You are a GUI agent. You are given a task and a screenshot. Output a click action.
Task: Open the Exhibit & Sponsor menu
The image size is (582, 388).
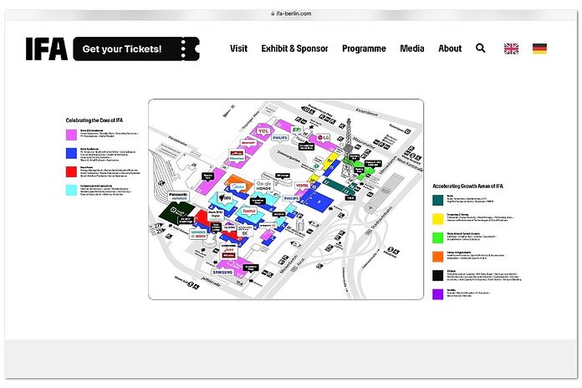pos(294,48)
